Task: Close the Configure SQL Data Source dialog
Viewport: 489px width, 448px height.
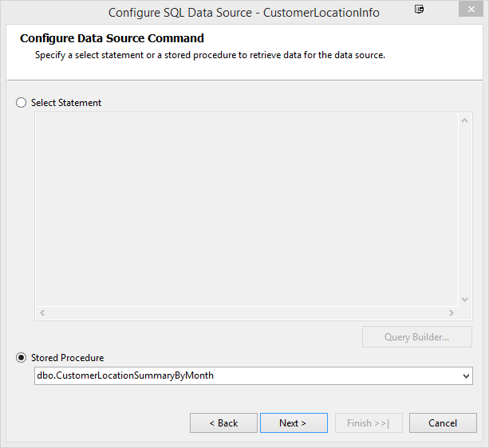Action: [472, 11]
